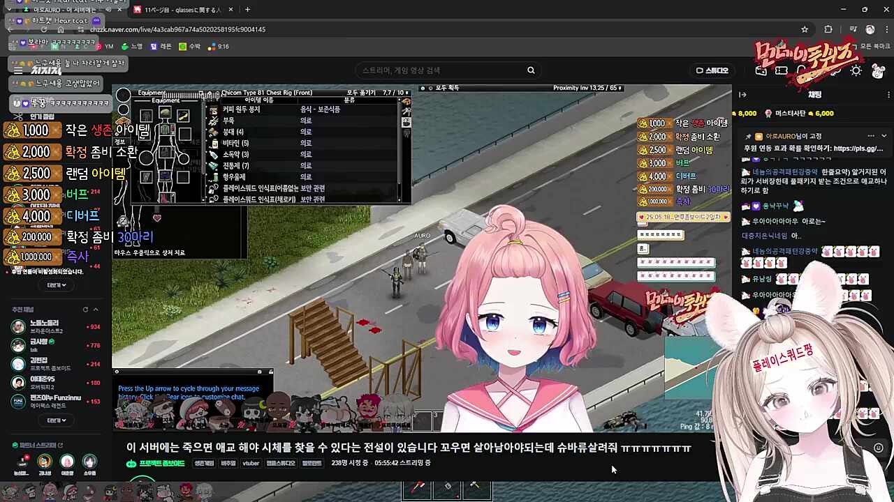Open in-game chat gear settings icon
894x502 pixels.
(260, 372)
